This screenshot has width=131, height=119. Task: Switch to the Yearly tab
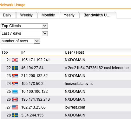click(x=69, y=15)
